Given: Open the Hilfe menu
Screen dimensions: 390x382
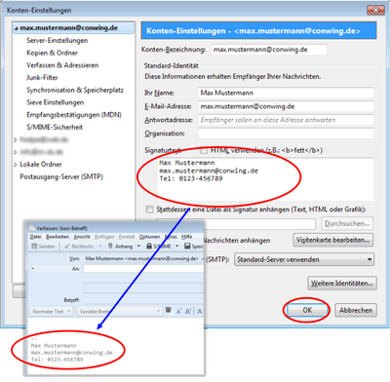Looking at the screenshot, I should point(186,237).
